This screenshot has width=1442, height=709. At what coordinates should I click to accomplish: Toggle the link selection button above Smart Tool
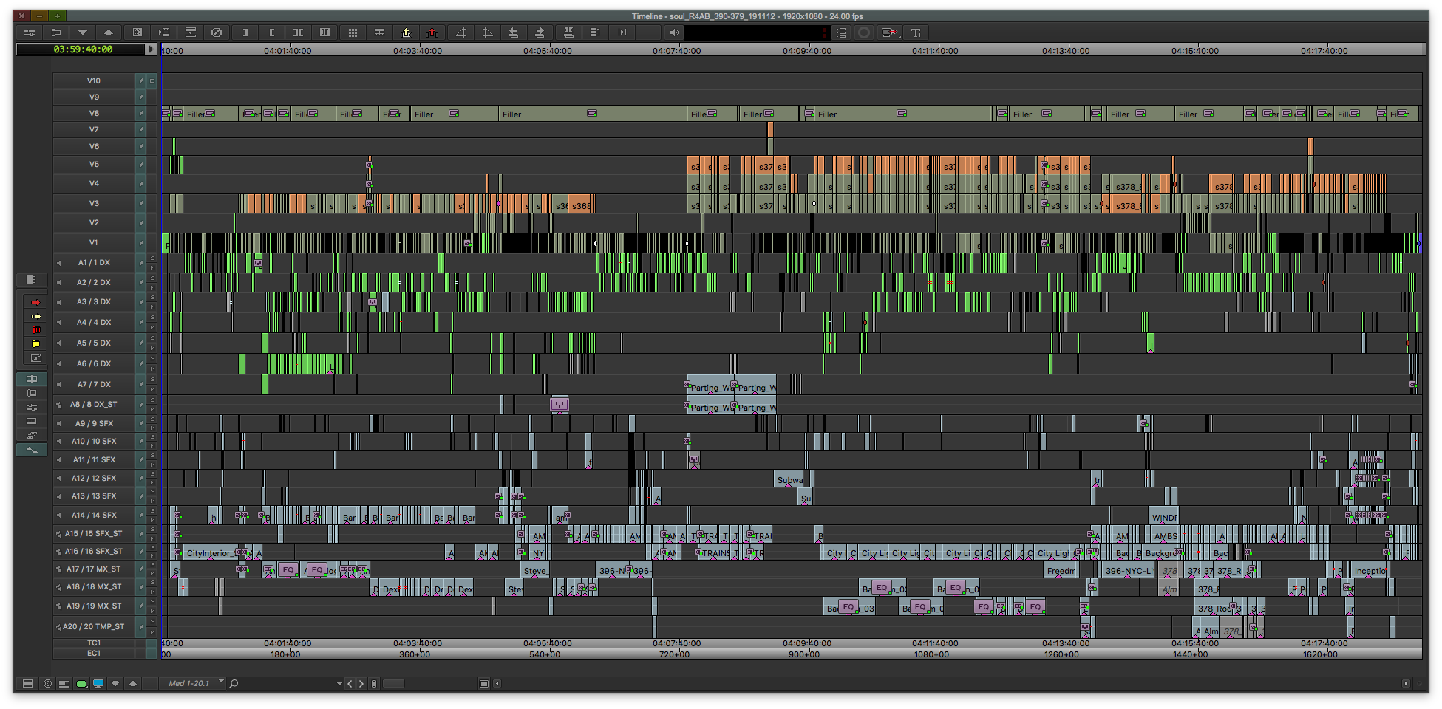[31, 280]
